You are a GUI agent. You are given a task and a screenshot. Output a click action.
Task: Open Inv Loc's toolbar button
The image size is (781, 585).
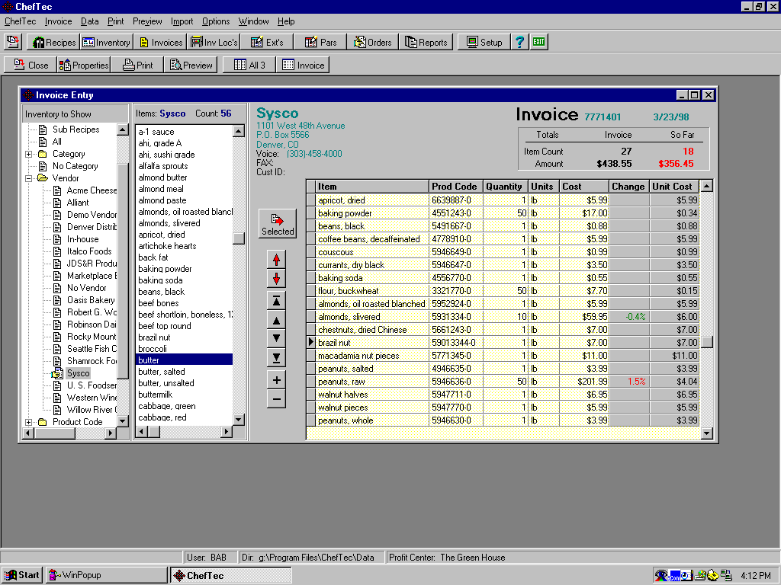[214, 43]
